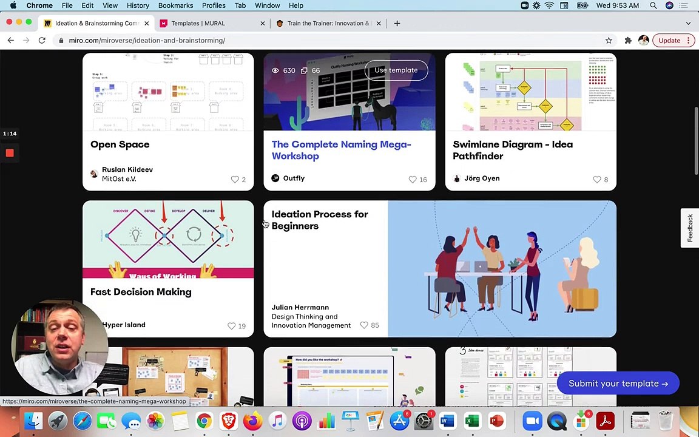Click Submit your template button
The width and height of the screenshot is (699, 437).
pos(618,384)
